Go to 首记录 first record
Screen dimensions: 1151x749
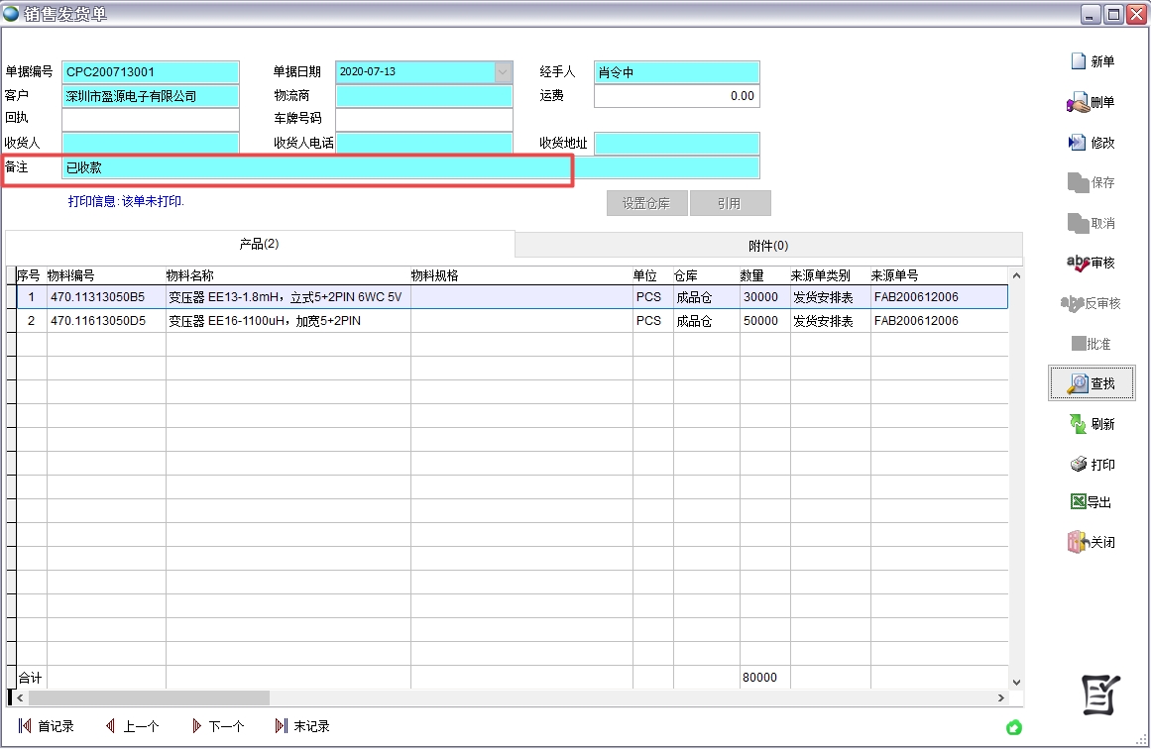tap(46, 726)
